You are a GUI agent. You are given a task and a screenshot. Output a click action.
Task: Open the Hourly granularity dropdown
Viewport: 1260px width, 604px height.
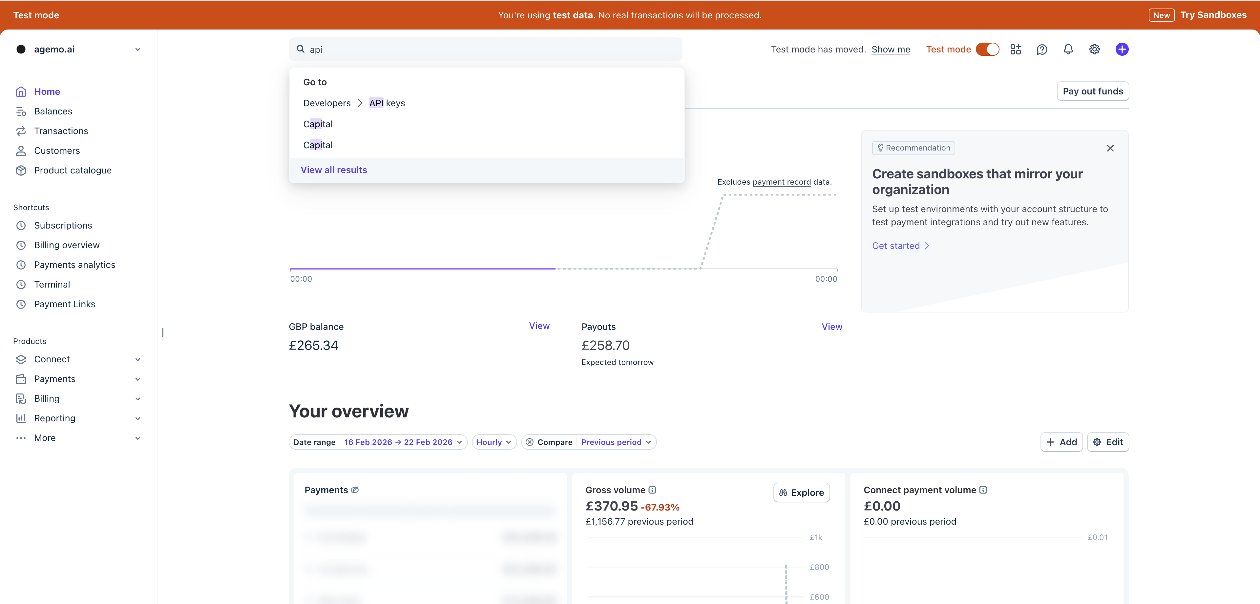[493, 442]
